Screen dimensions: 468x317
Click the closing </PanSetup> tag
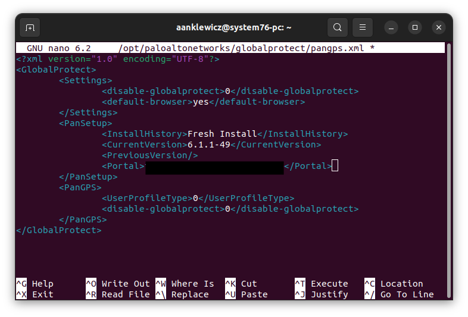coord(88,177)
